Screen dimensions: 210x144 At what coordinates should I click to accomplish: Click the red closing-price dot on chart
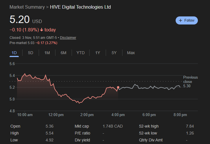118,87
